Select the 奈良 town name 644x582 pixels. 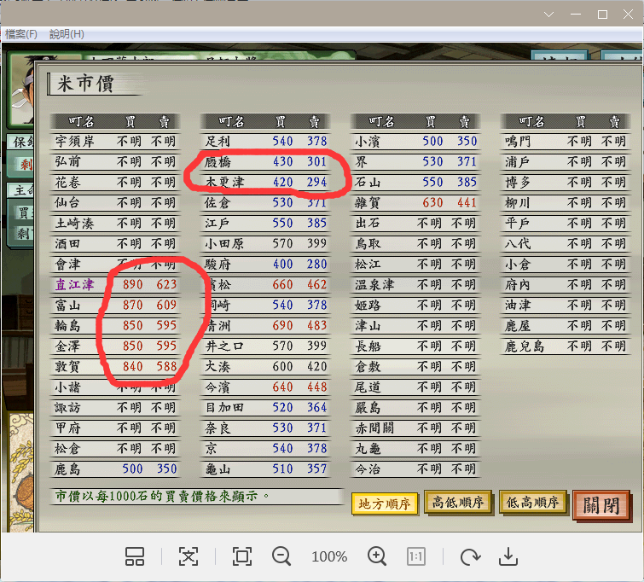(218, 428)
